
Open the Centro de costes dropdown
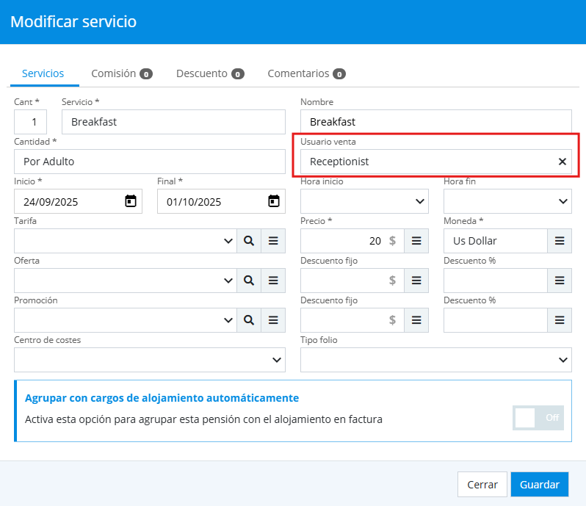(x=150, y=360)
